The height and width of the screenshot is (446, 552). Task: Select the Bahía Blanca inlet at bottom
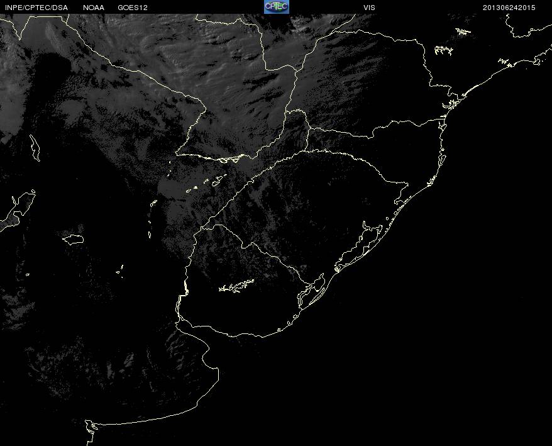(x=91, y=430)
